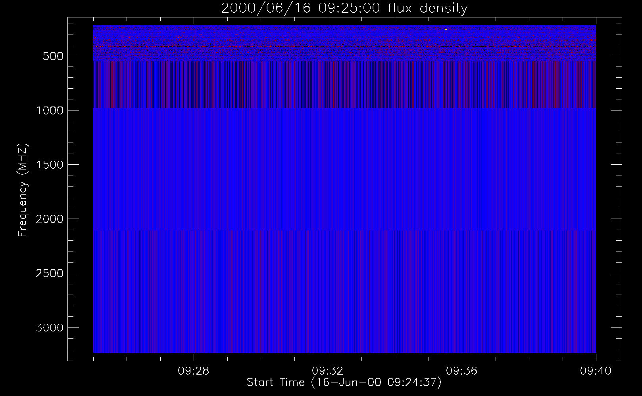Click the 'Start Time (16-Jun-00 09:24:37)' axis label
Viewport: 642px width, 396px height.
pos(344,383)
